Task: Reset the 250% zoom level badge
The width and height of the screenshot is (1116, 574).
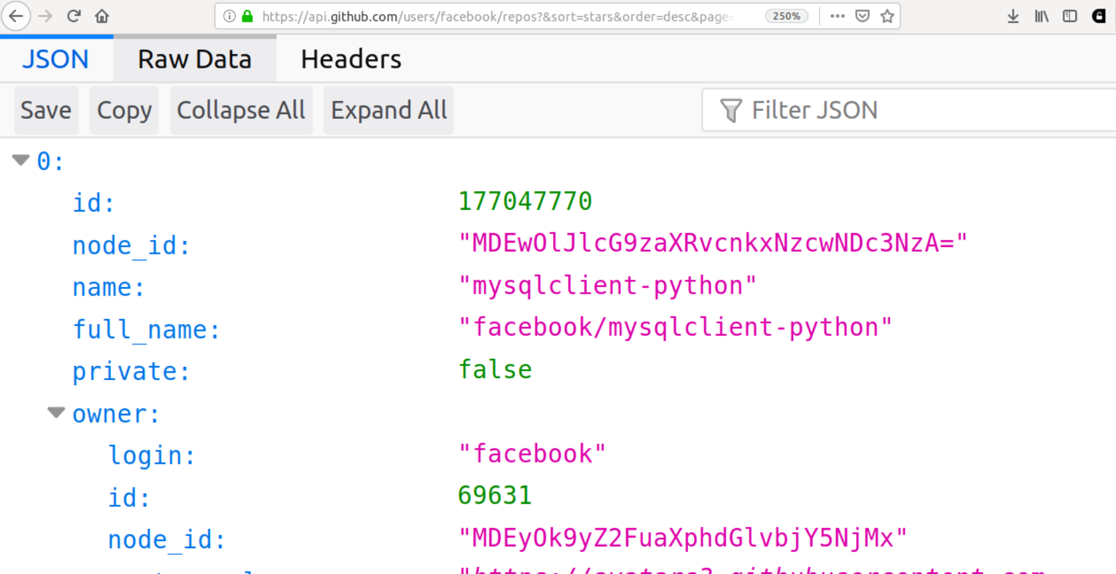Action: [786, 16]
